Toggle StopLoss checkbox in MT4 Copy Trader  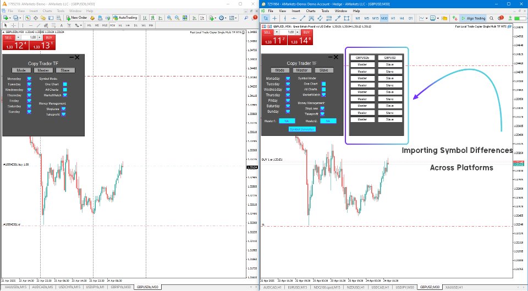[64, 109]
